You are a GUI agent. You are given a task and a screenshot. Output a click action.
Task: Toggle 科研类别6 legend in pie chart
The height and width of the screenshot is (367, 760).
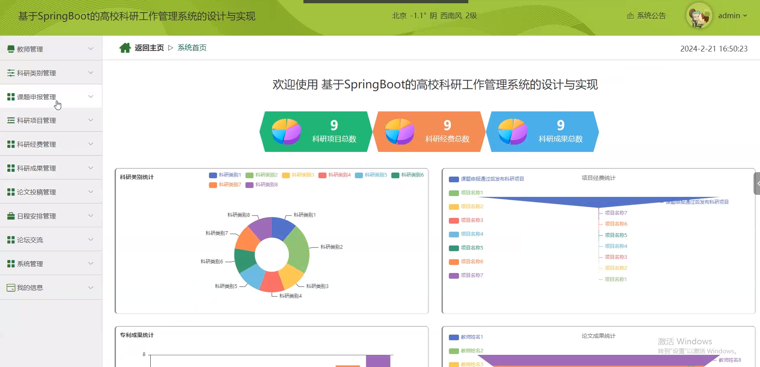tap(407, 175)
